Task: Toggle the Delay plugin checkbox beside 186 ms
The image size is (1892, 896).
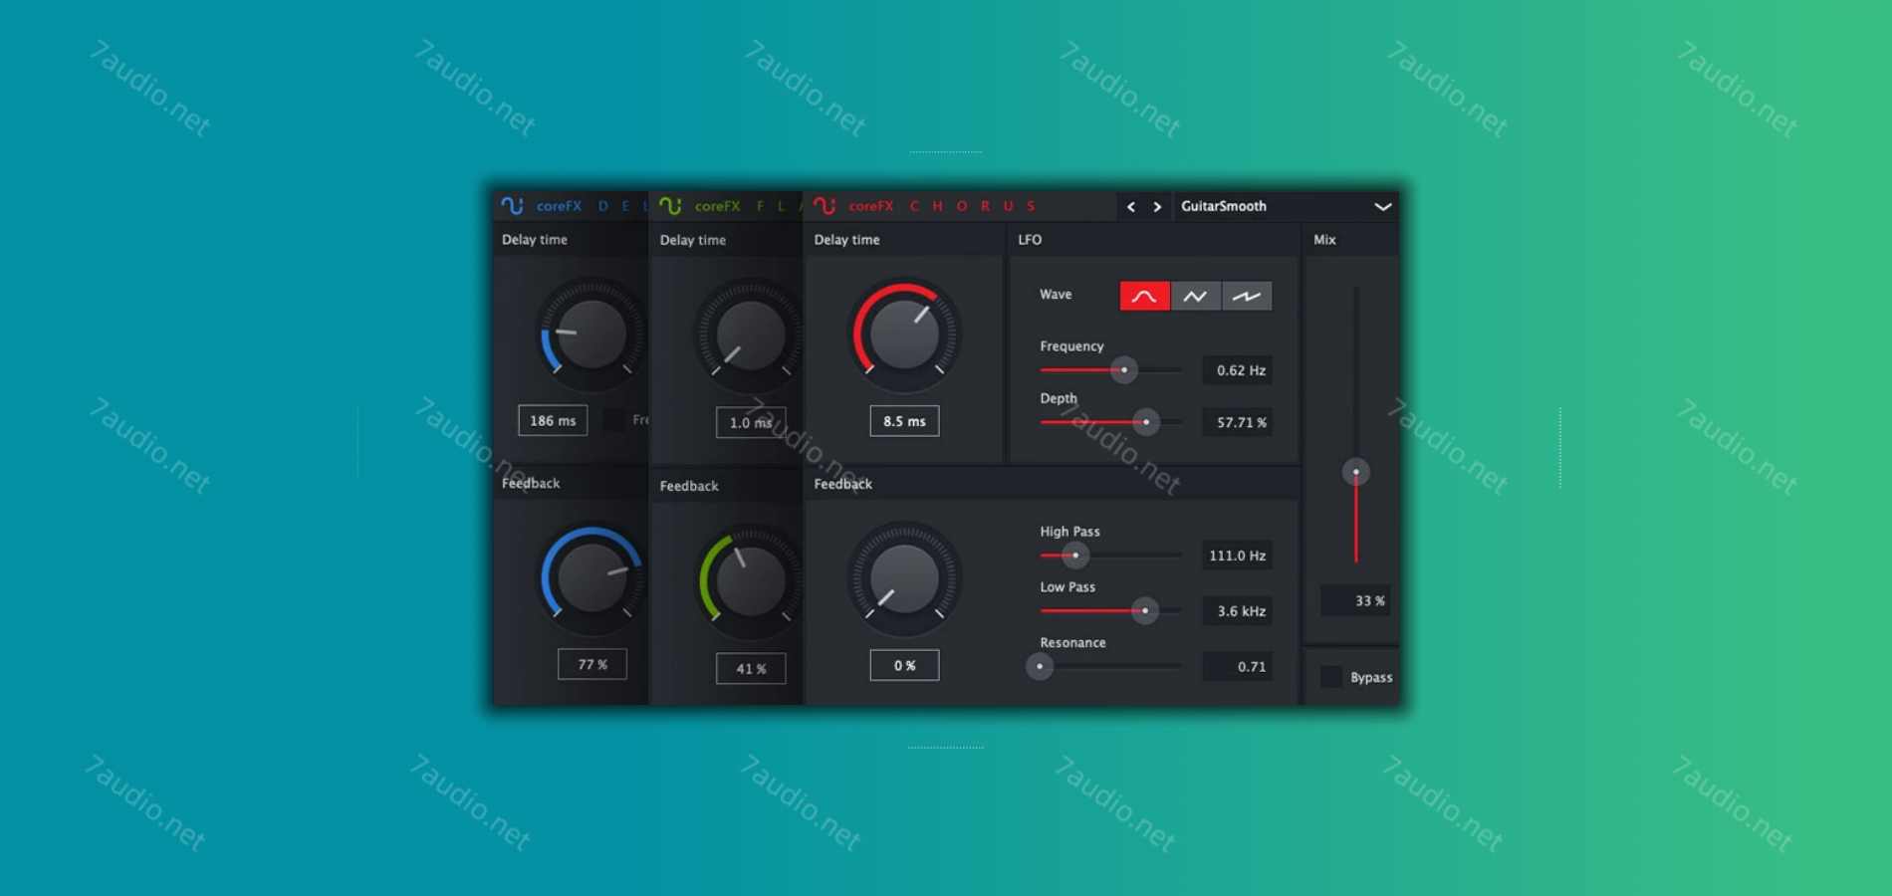Action: click(x=614, y=420)
